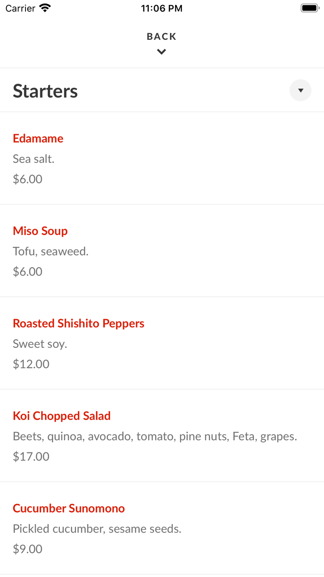Select Roasted Shishito Peppers
324x577 pixels.
click(x=78, y=323)
